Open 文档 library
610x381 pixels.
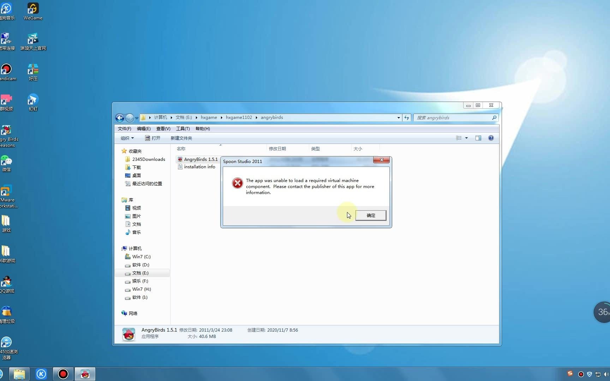(x=133, y=224)
